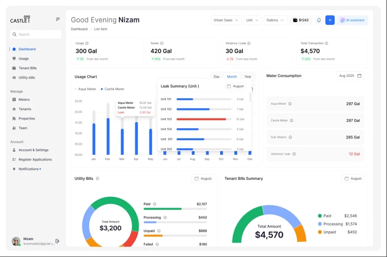Open the Aug 2025 date picker

350,76
